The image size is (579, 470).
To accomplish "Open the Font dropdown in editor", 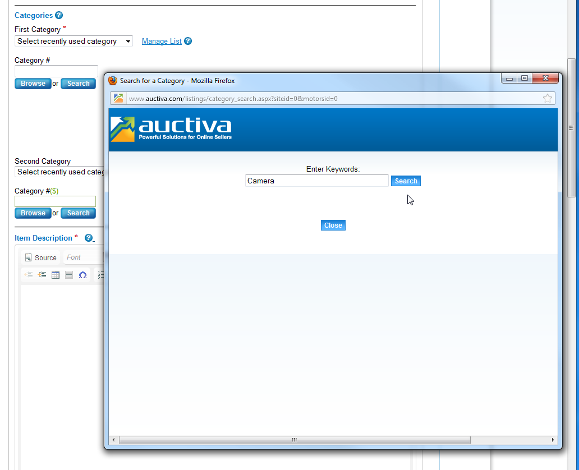I will point(84,257).
